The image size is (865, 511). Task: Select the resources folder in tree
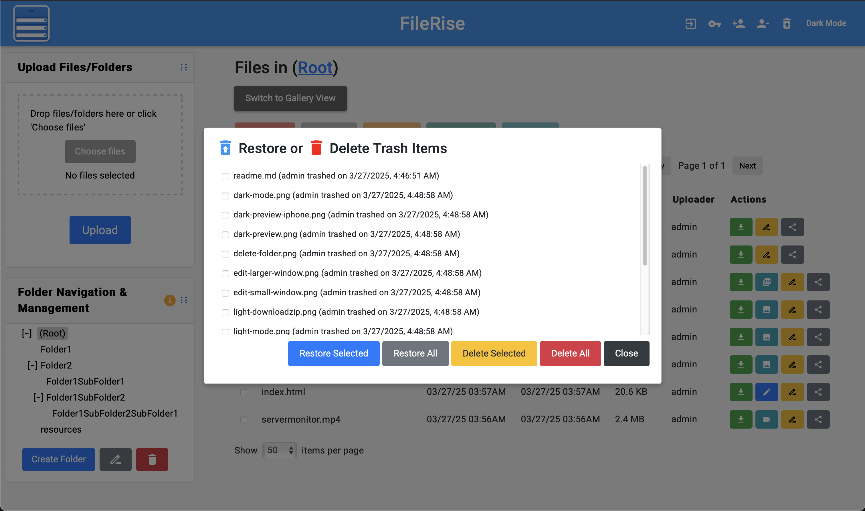61,429
